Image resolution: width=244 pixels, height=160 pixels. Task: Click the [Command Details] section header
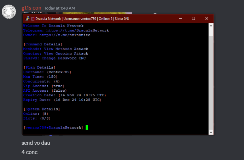coord(41,44)
